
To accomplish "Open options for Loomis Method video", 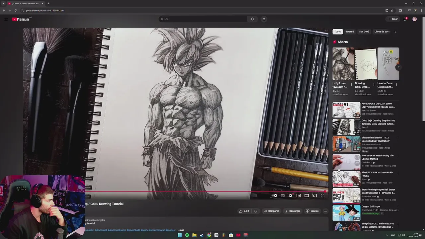I will coord(398,156).
